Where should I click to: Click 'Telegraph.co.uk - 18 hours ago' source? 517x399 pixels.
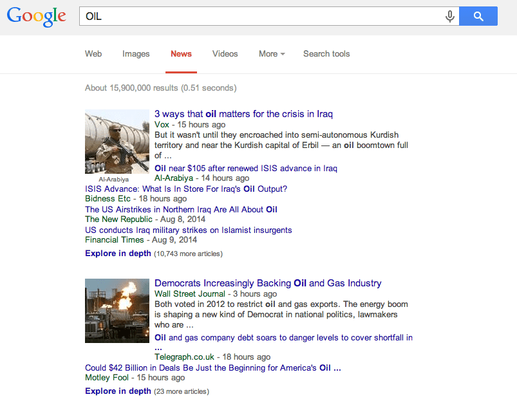click(x=212, y=357)
